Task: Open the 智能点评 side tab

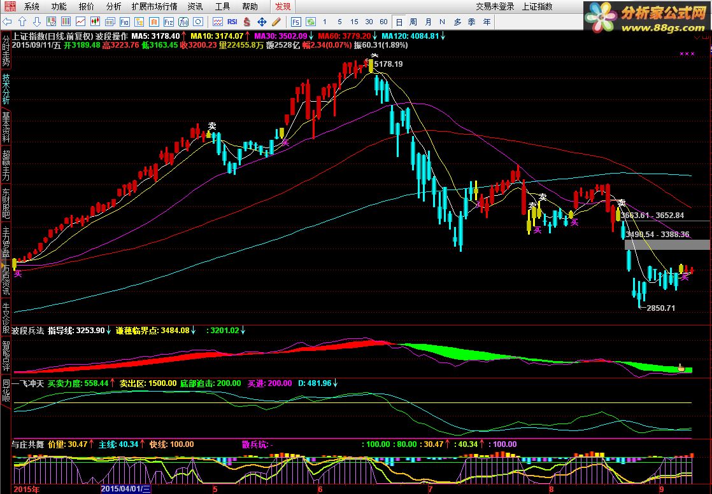Action: (6, 356)
